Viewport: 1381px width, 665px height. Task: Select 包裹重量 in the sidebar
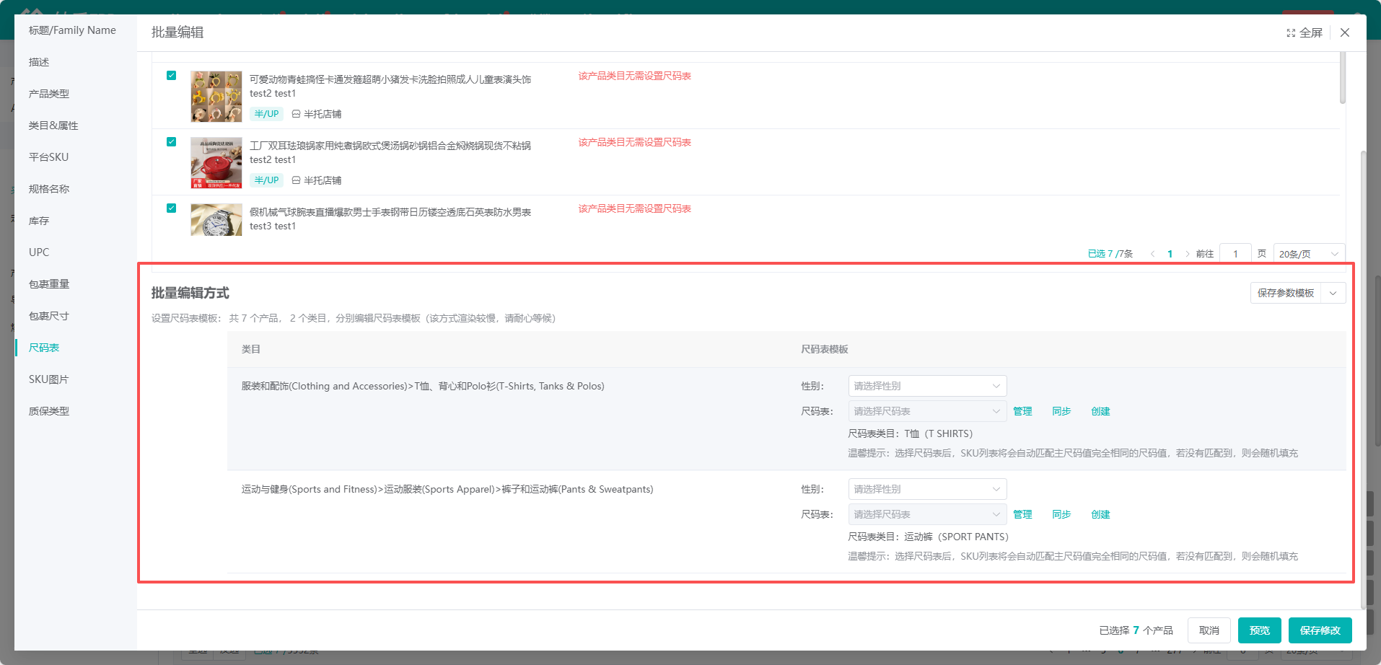[x=49, y=284]
